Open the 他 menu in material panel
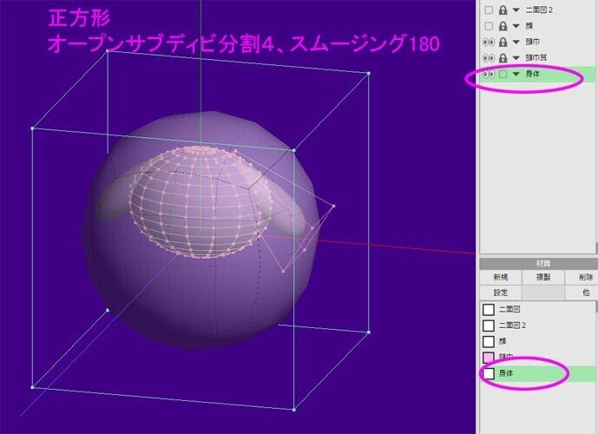Viewport: 598px width, 434px height. tap(582, 293)
